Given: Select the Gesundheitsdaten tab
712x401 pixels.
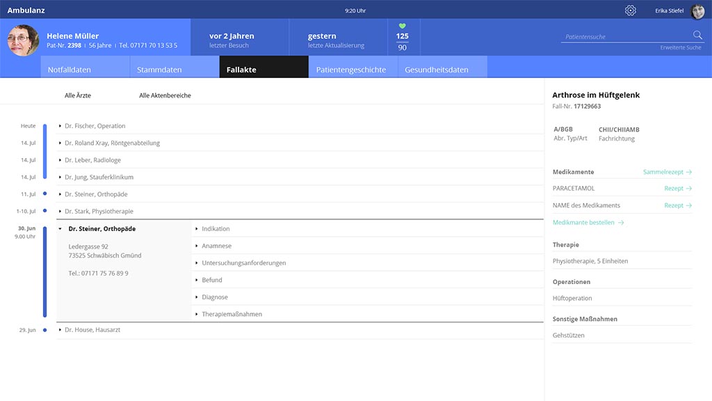Looking at the screenshot, I should pos(437,70).
